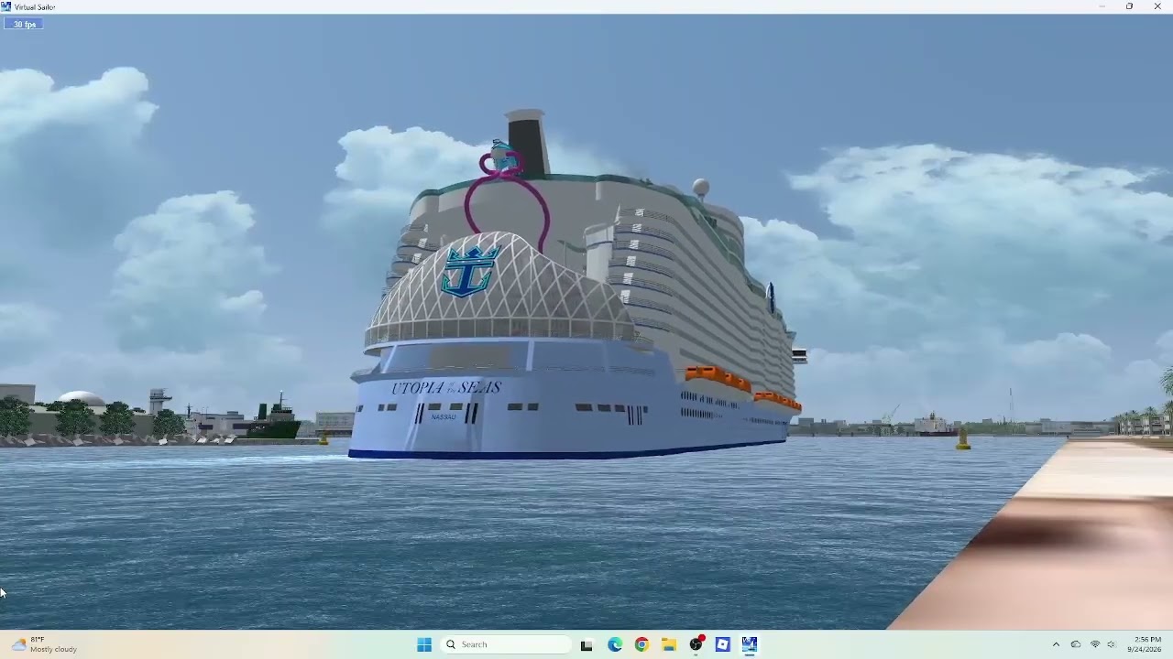Restore down the Virtual Sailor window
This screenshot has height=659, width=1173.
(x=1129, y=6)
